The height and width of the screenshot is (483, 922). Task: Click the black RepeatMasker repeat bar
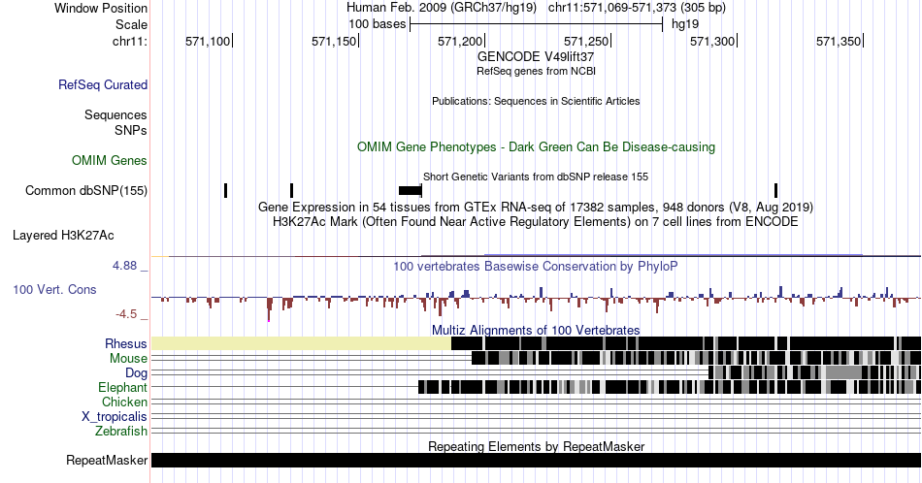(536, 460)
